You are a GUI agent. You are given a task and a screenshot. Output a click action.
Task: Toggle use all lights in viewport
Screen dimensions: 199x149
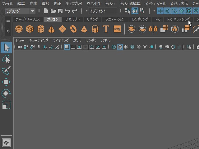click(145, 47)
